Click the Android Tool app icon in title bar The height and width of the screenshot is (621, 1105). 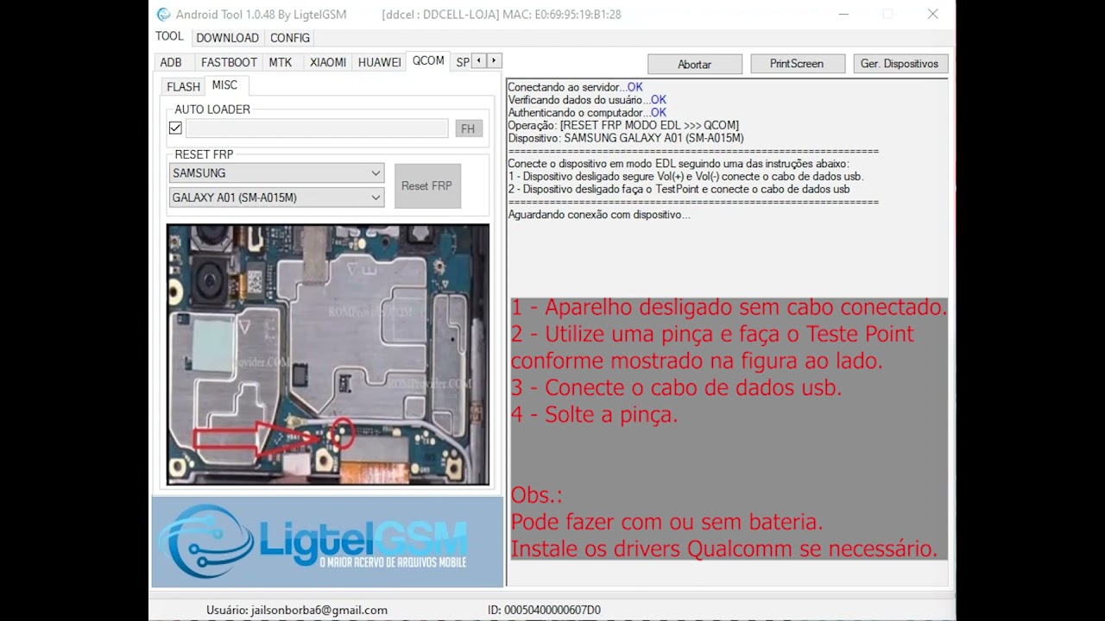[164, 15]
